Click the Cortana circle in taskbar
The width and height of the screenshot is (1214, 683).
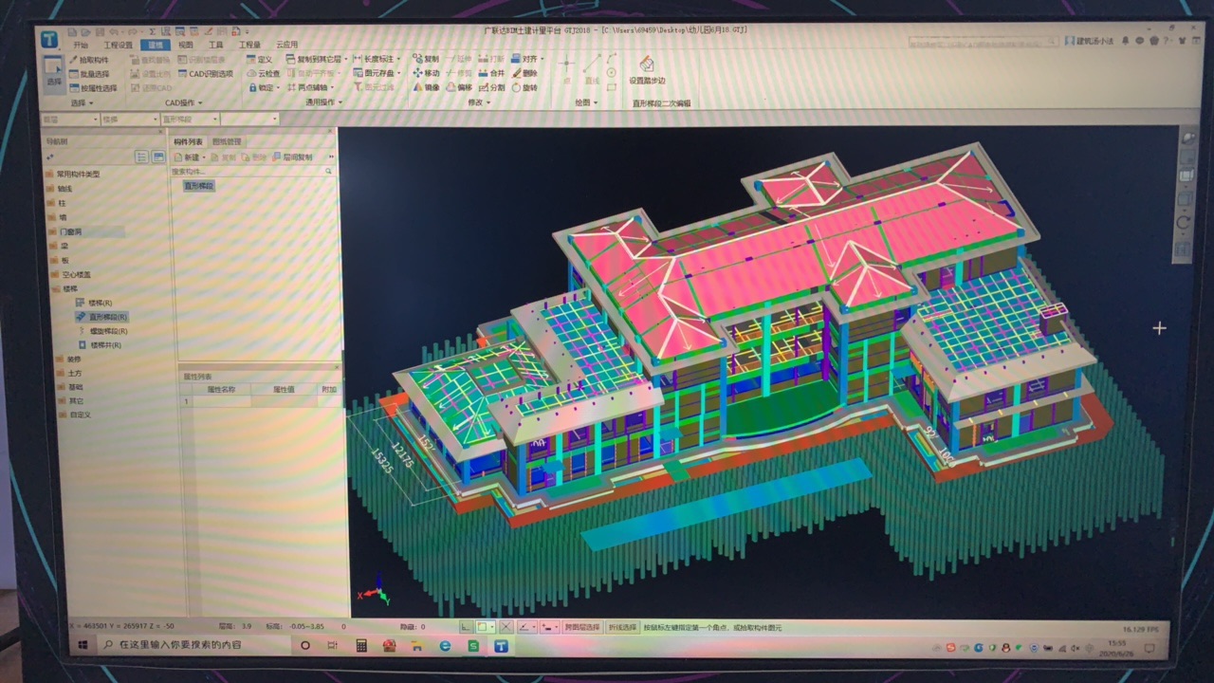(x=305, y=645)
